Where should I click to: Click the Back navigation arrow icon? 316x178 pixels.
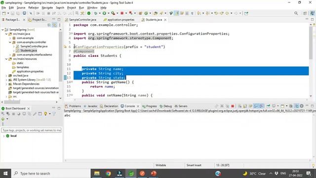click(x=227, y=13)
